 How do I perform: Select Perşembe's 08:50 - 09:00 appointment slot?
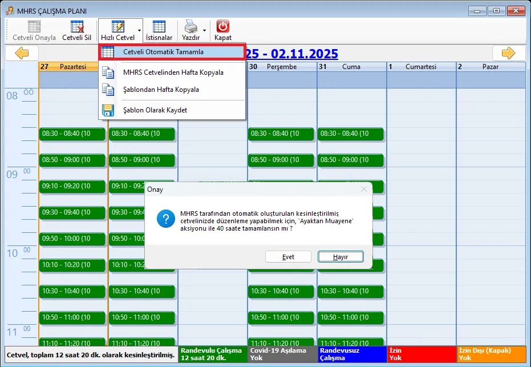(x=281, y=160)
